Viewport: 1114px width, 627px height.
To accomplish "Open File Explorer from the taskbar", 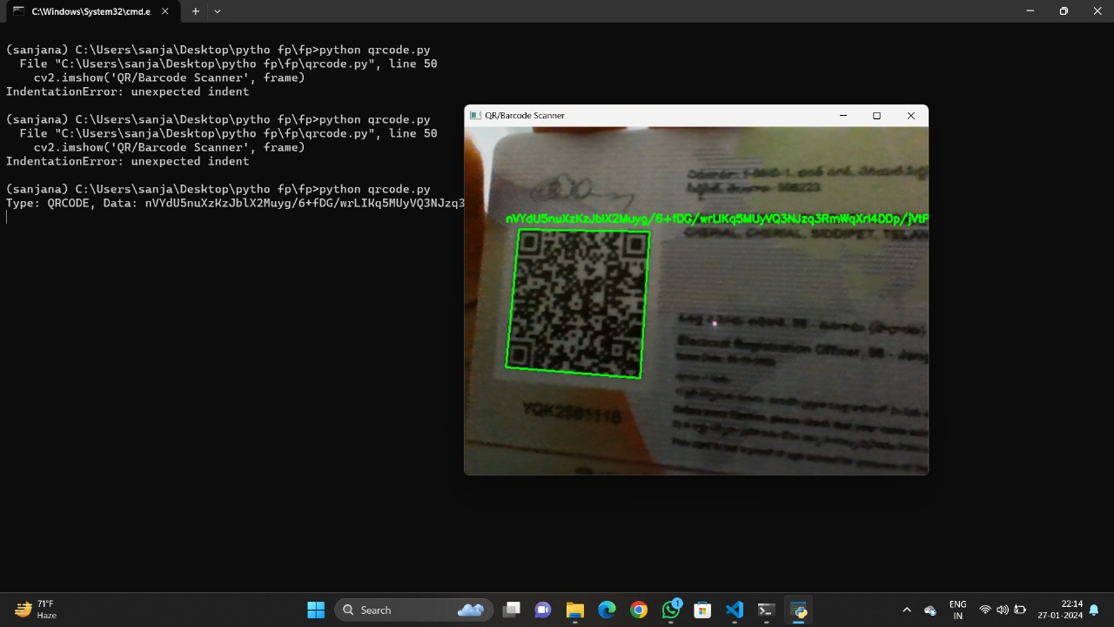I will tap(575, 610).
